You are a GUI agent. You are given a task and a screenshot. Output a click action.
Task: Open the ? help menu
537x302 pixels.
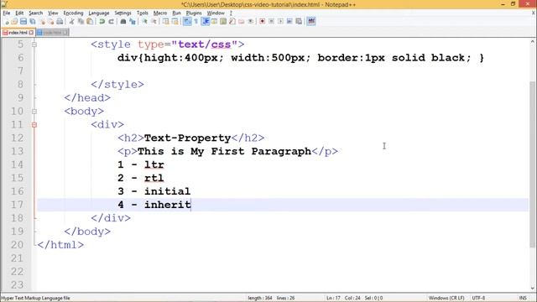click(231, 13)
